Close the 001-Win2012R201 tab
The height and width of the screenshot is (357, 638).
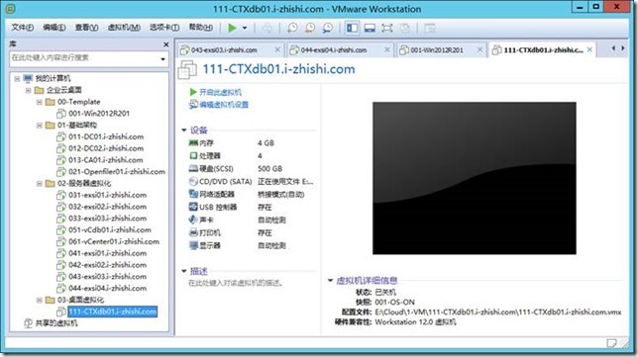479,49
